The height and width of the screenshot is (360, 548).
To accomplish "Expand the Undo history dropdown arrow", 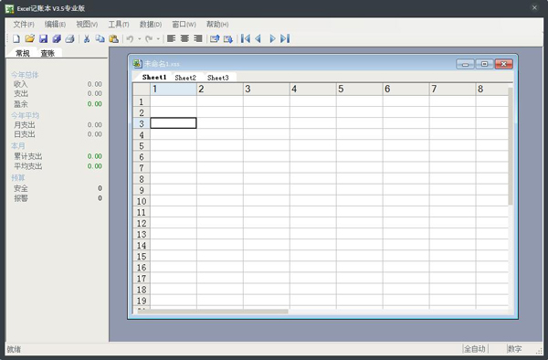I will tap(140, 38).
